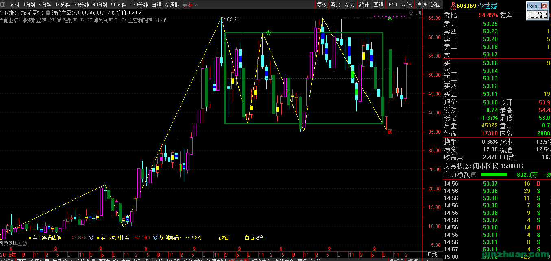Click the 买一 price 53.16
Image resolution: width=551 pixels, height=261 pixels.
pos(490,63)
